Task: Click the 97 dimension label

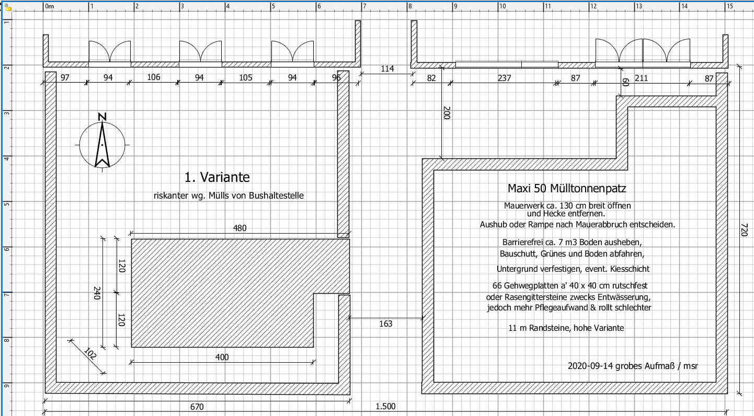Action: click(65, 77)
